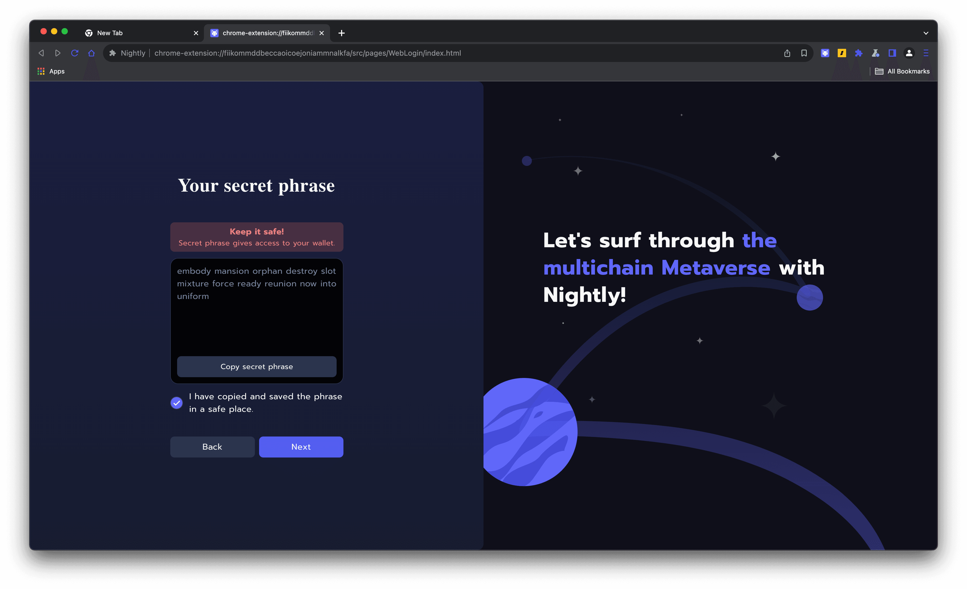Open the user profile icon
The image size is (967, 589).
point(909,53)
